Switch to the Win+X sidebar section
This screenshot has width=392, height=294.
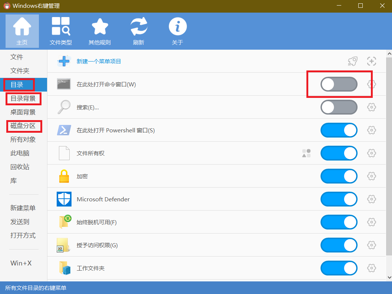click(x=21, y=263)
